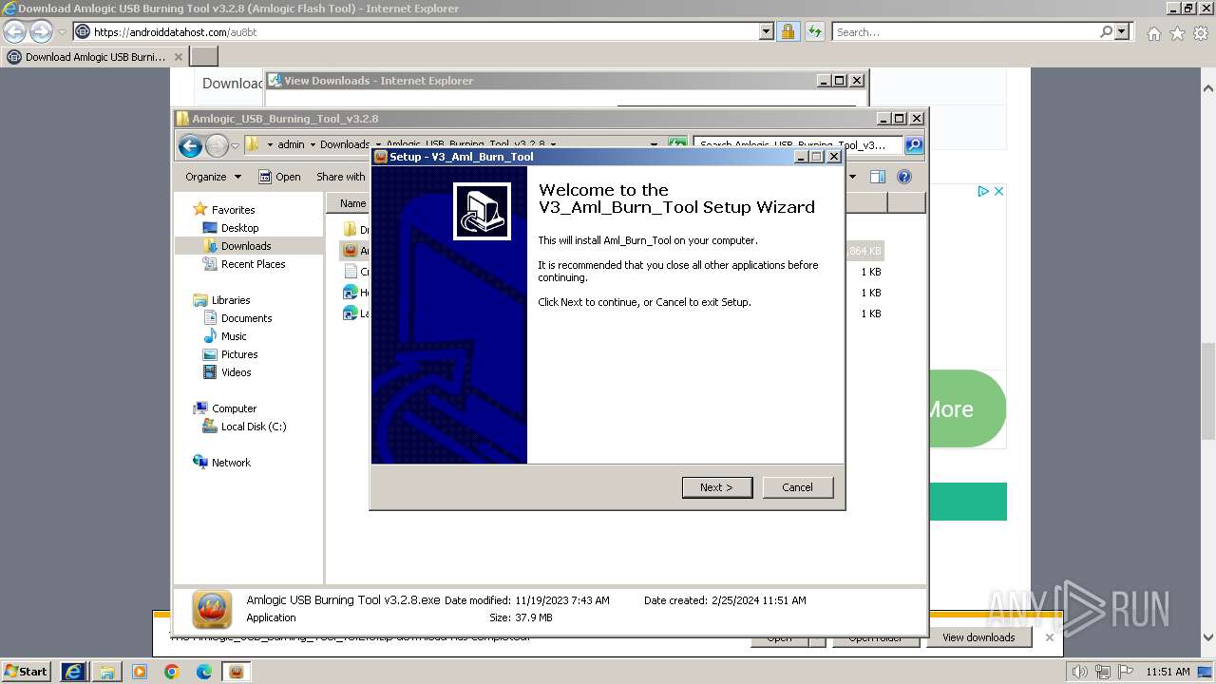Screen dimensions: 1216x684
Task: Click Internet Explorer taskbar icon
Action: point(74,672)
